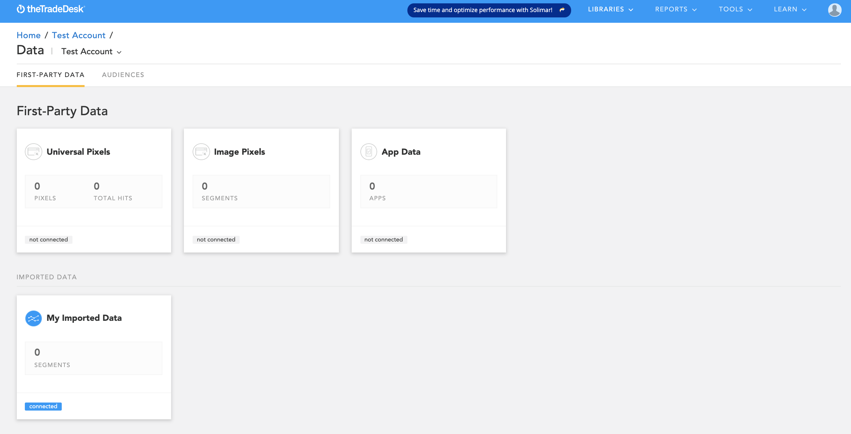
Task: Click Universal Pixels not connected badge
Action: 49,239
